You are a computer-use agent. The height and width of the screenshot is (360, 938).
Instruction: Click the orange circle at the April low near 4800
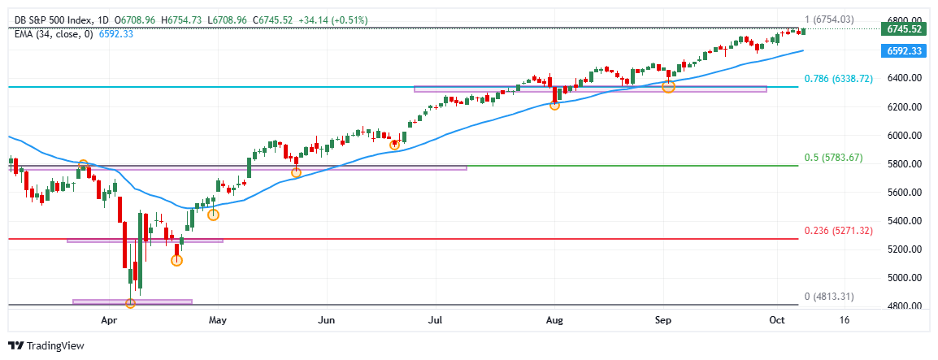[130, 303]
